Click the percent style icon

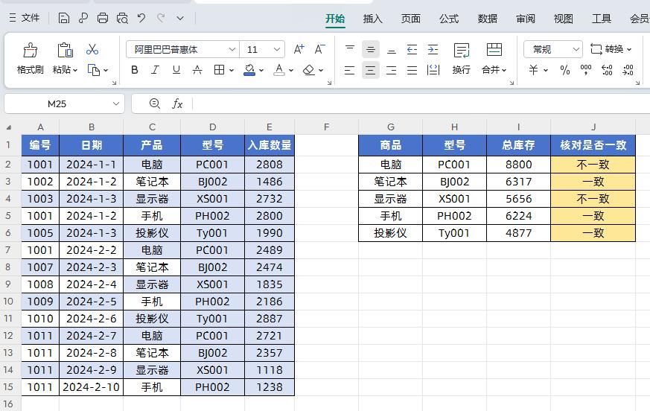(564, 70)
